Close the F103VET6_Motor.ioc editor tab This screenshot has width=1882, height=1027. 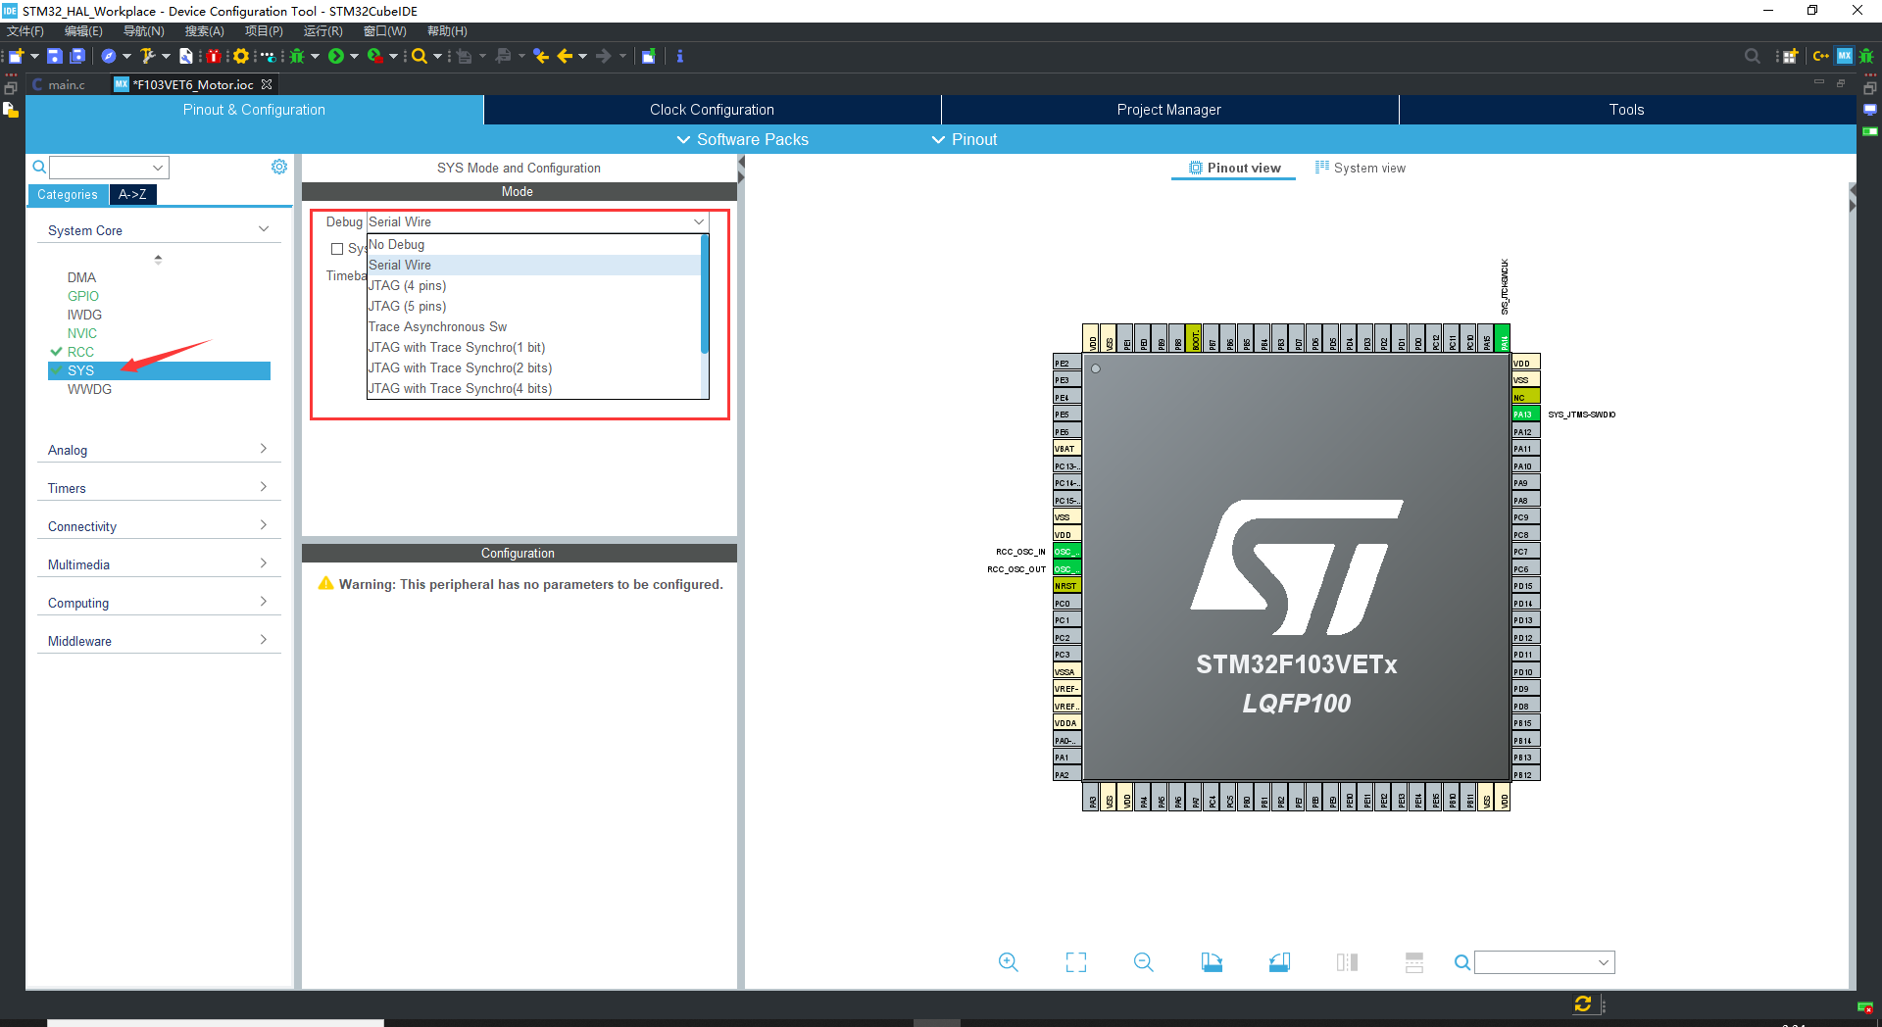(x=267, y=85)
